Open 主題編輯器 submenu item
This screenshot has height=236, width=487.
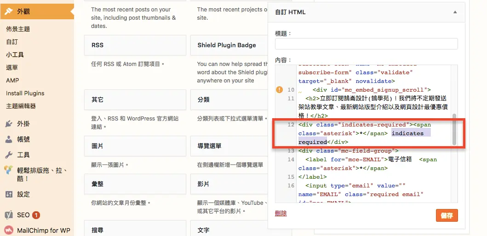click(21, 106)
